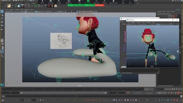This screenshot has width=183, height=103.
Task: Open Zoom Security options
Action: point(59,2)
